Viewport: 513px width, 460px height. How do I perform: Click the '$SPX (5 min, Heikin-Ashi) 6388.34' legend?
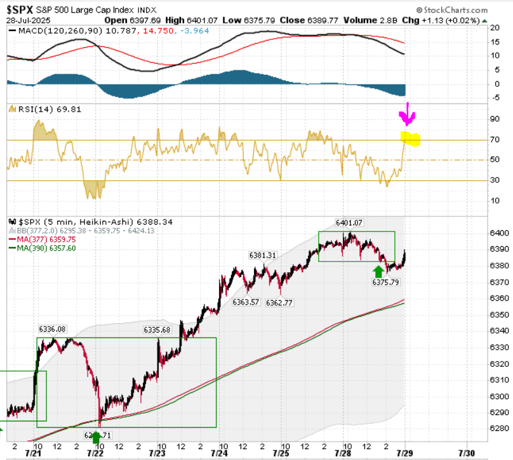pos(95,222)
